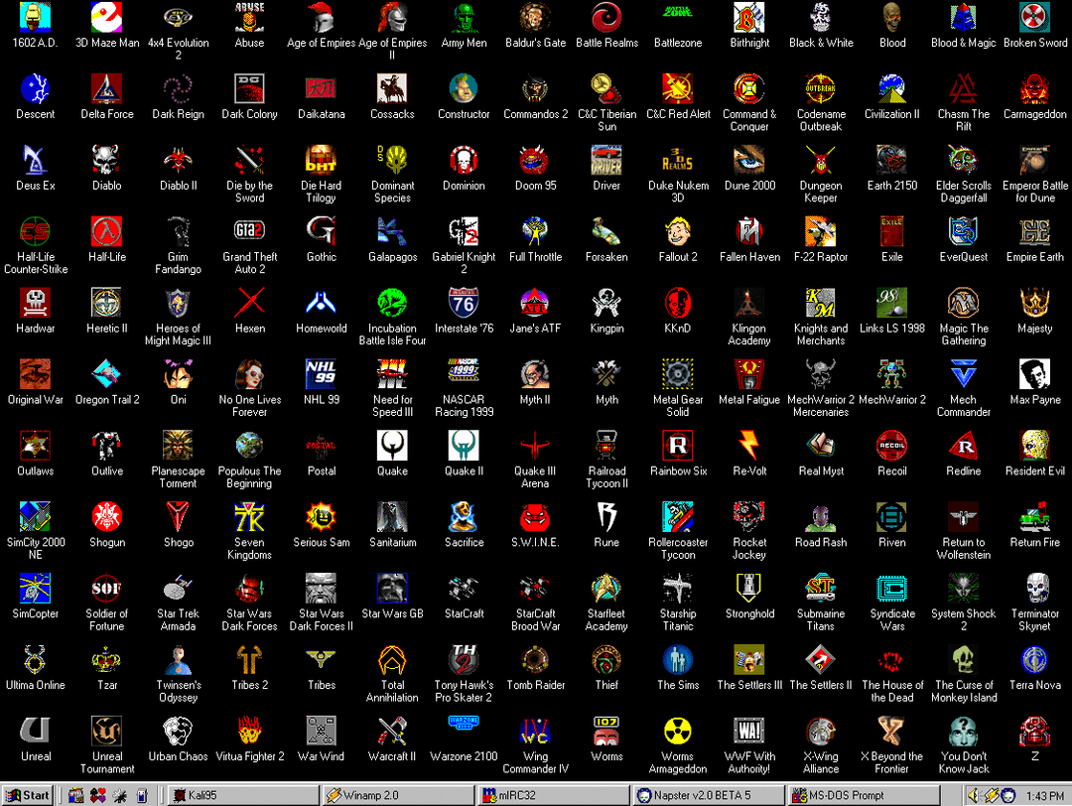Viewport: 1072px width, 806px height.
Task: Click the C&C Red Alert icon
Action: click(x=678, y=88)
